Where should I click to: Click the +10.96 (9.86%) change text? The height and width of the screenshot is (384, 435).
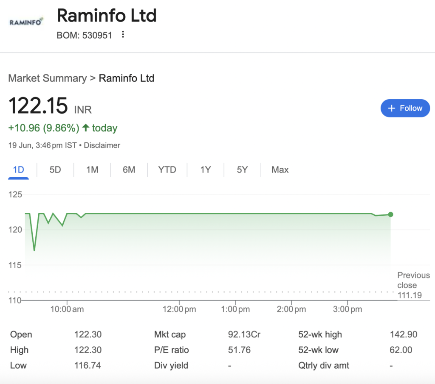click(x=44, y=128)
